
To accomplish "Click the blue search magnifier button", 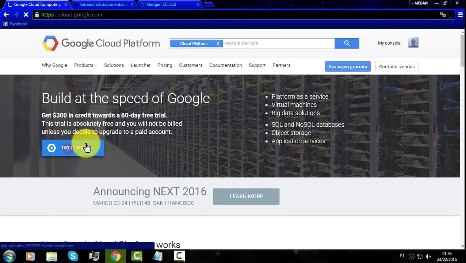I will click(347, 43).
